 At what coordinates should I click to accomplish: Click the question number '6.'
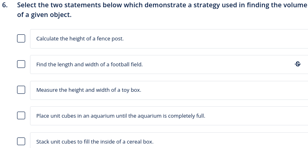5,5
